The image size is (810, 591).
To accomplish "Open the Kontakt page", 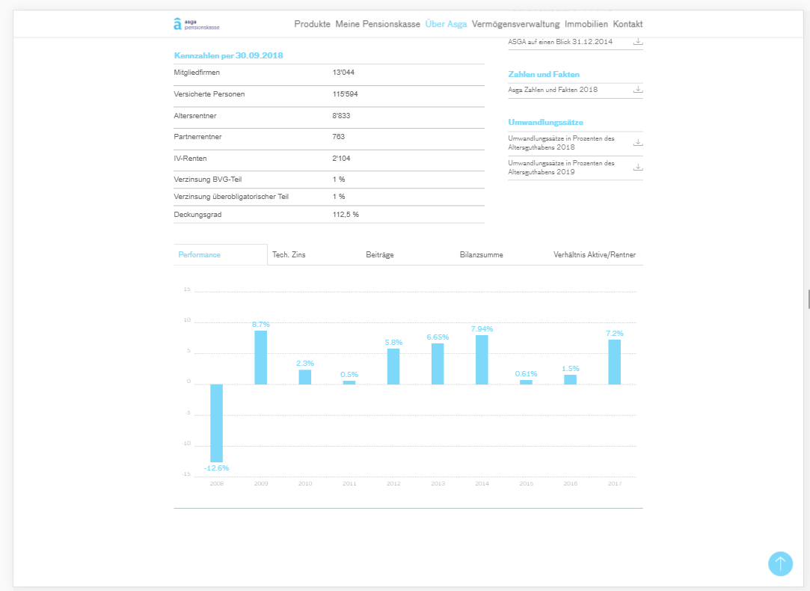I will (x=628, y=24).
